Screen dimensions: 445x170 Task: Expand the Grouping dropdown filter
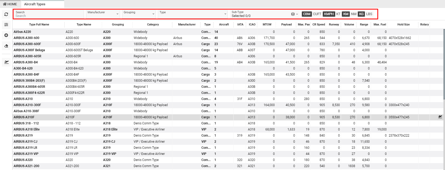point(139,14)
